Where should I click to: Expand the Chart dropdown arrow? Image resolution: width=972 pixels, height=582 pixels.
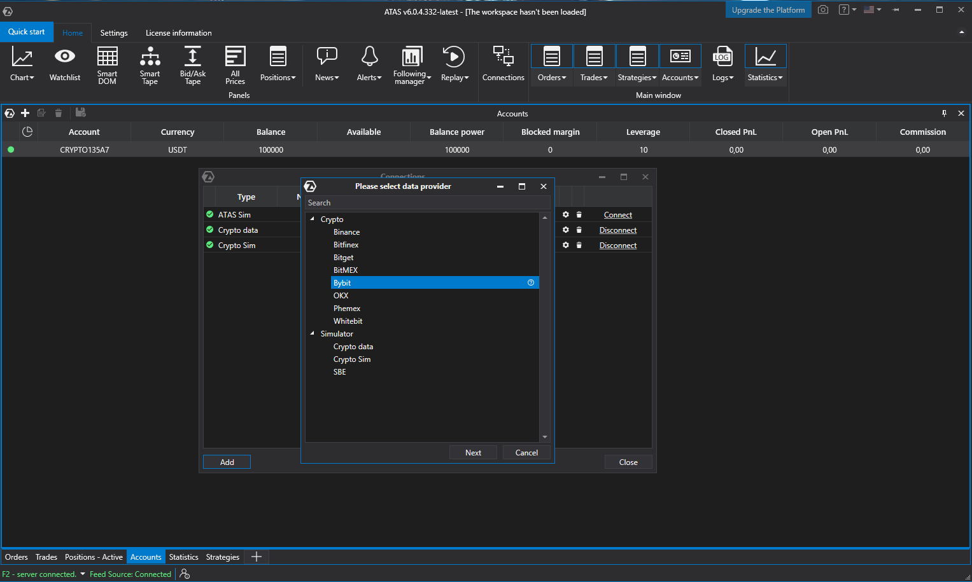pyautogui.click(x=32, y=78)
